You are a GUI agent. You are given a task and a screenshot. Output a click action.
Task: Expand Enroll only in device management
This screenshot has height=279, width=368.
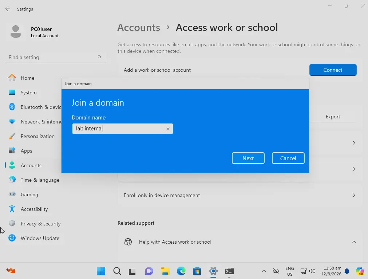240,195
